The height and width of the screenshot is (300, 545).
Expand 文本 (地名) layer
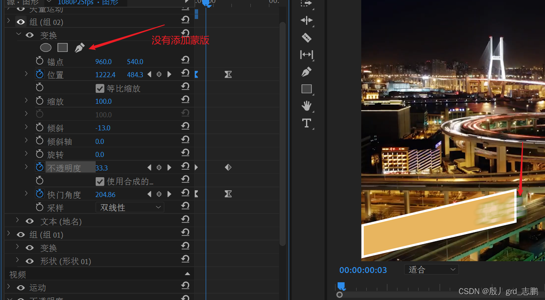coord(17,220)
